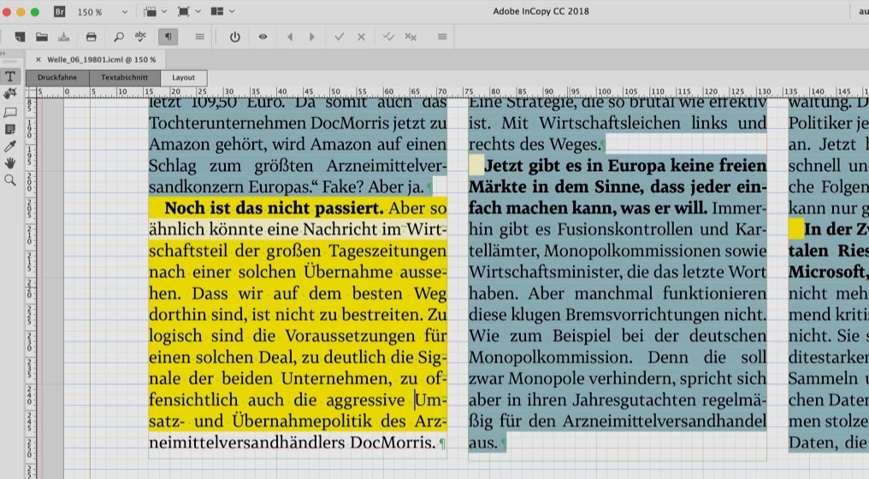The height and width of the screenshot is (479, 869).
Task: Expand the toolbox with the double arrows
Action: click(3, 53)
